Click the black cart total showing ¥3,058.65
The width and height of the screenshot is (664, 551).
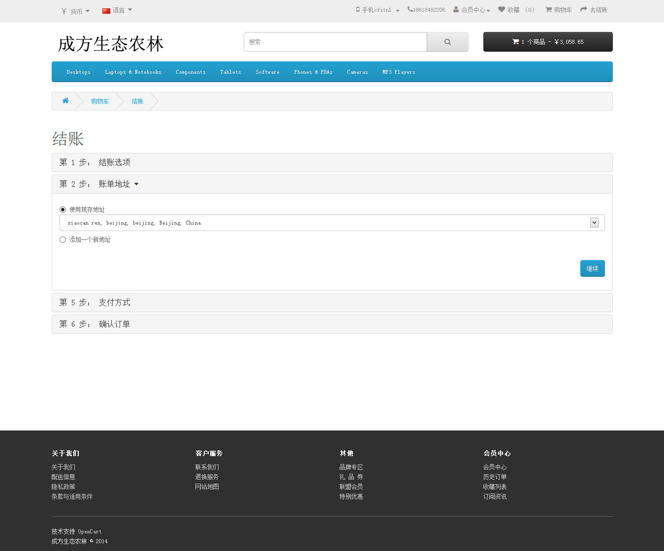coord(547,42)
